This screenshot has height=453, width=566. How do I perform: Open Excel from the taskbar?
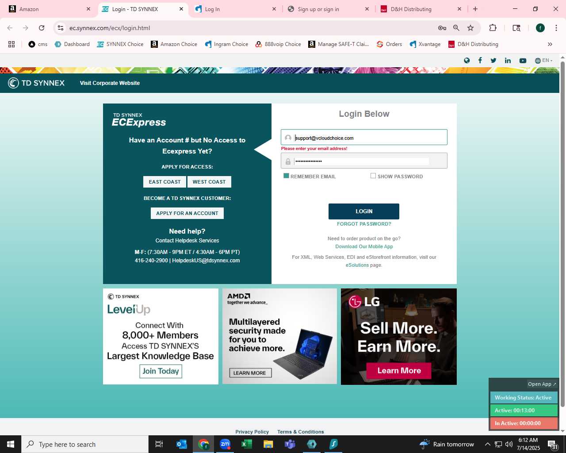click(247, 444)
